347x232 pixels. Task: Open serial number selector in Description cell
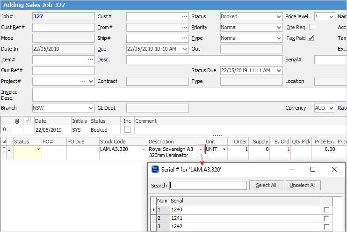[x=202, y=149]
